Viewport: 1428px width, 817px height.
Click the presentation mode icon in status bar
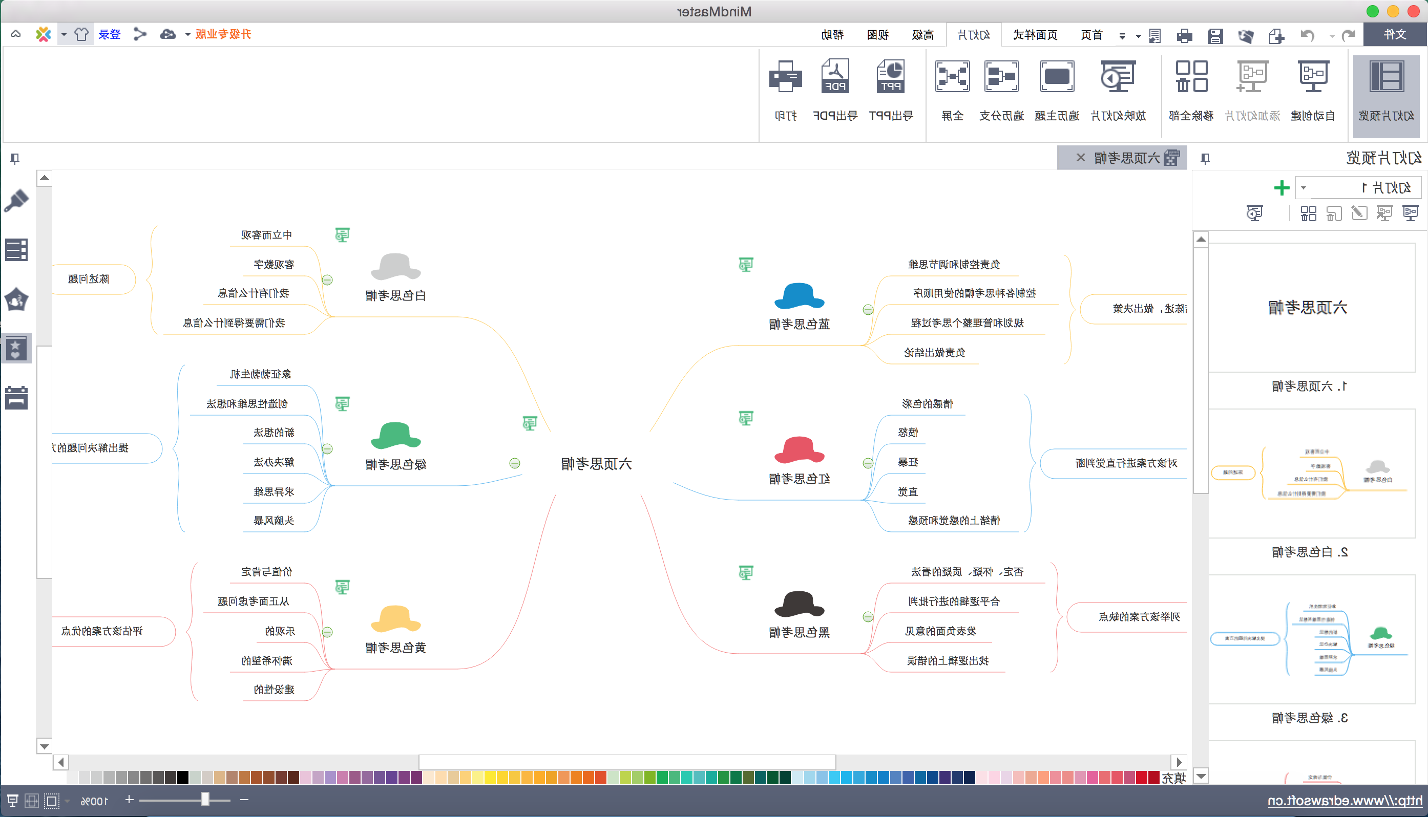point(13,800)
